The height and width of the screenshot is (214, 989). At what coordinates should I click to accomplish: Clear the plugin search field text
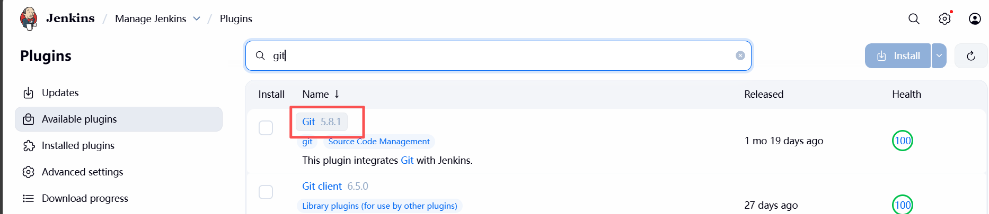[x=740, y=56]
